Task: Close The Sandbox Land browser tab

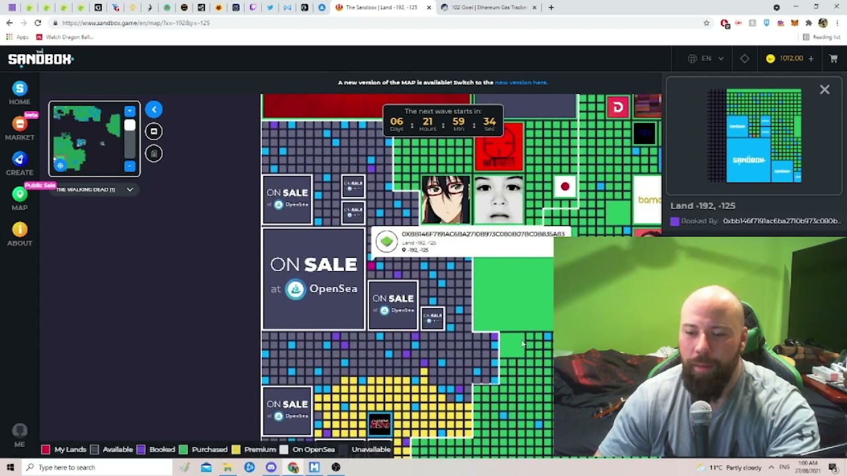Action: click(x=428, y=7)
